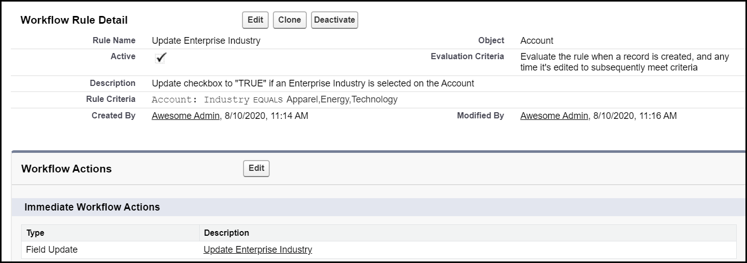The image size is (747, 263).
Task: Click the Type column header
Action: click(36, 233)
